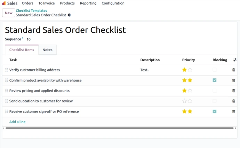This screenshot has width=240, height=148.
Task: Set second priority star for Review pricing
Action: click(x=190, y=91)
